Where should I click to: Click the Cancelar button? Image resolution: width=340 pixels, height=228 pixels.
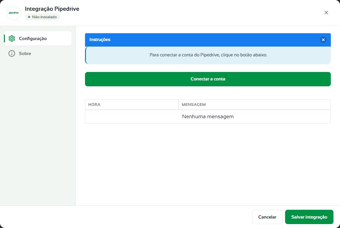267,217
